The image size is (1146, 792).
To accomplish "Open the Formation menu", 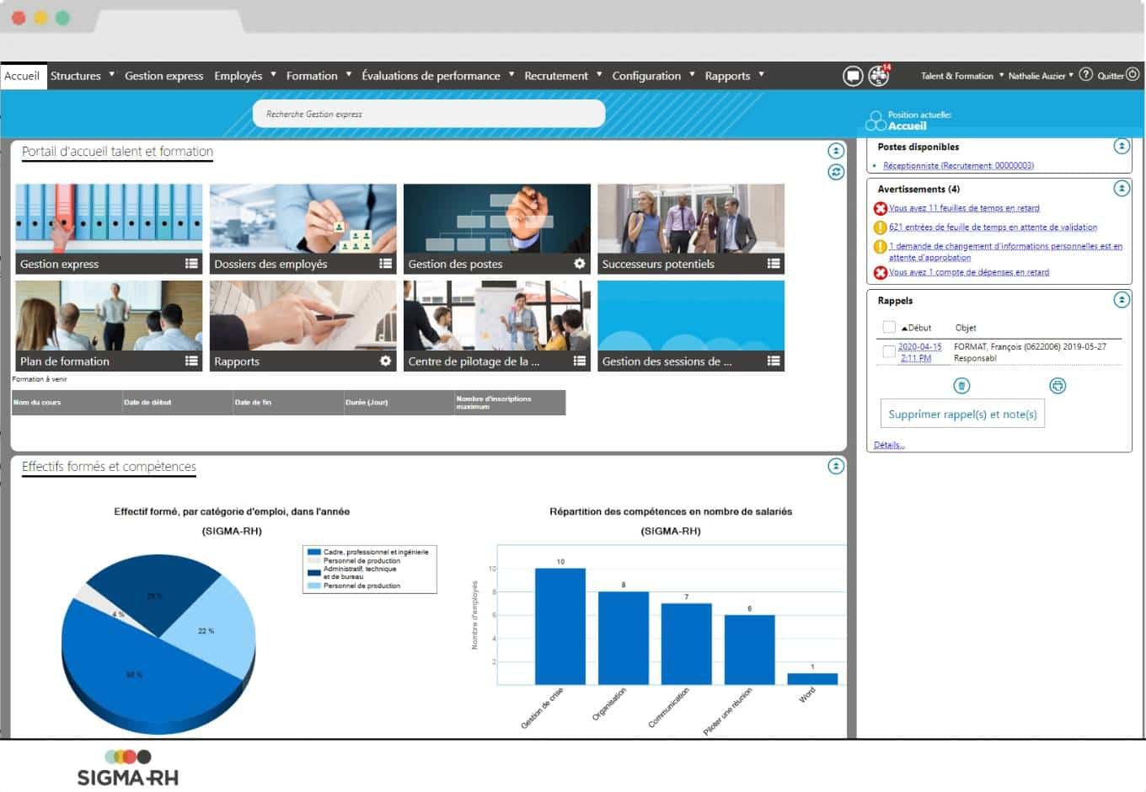I will click(x=319, y=76).
